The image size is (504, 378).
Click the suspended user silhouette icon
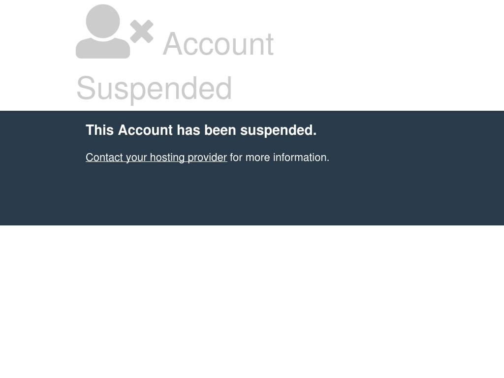pyautogui.click(x=114, y=31)
